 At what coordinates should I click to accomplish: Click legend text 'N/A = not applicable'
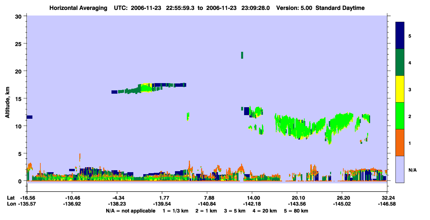click(x=131, y=211)
